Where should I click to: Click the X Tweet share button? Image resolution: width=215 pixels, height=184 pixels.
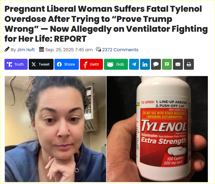click(x=41, y=64)
